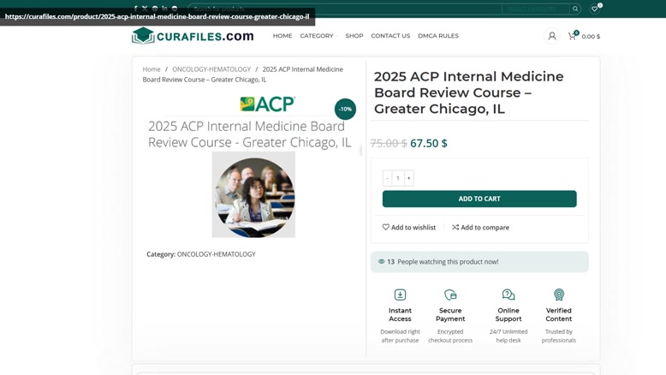Click 'Trusted by professionals' text
Screen dimensions: 666x375
pyautogui.click(x=559, y=336)
